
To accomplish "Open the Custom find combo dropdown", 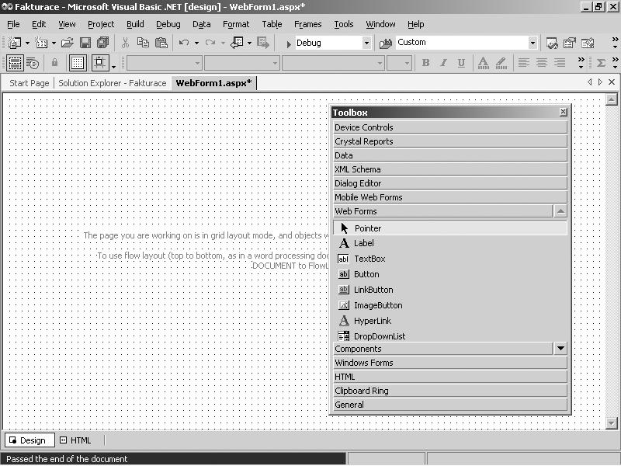I will pos(533,43).
